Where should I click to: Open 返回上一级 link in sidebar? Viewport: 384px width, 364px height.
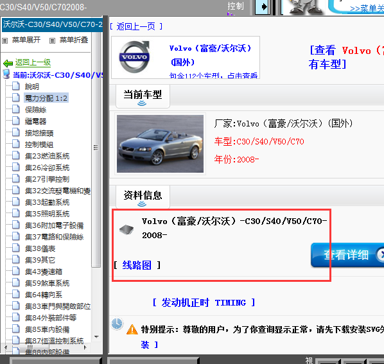(33, 62)
